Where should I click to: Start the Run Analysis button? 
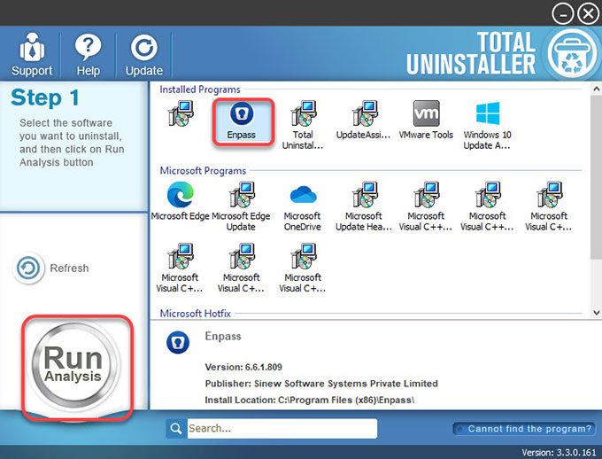click(73, 365)
